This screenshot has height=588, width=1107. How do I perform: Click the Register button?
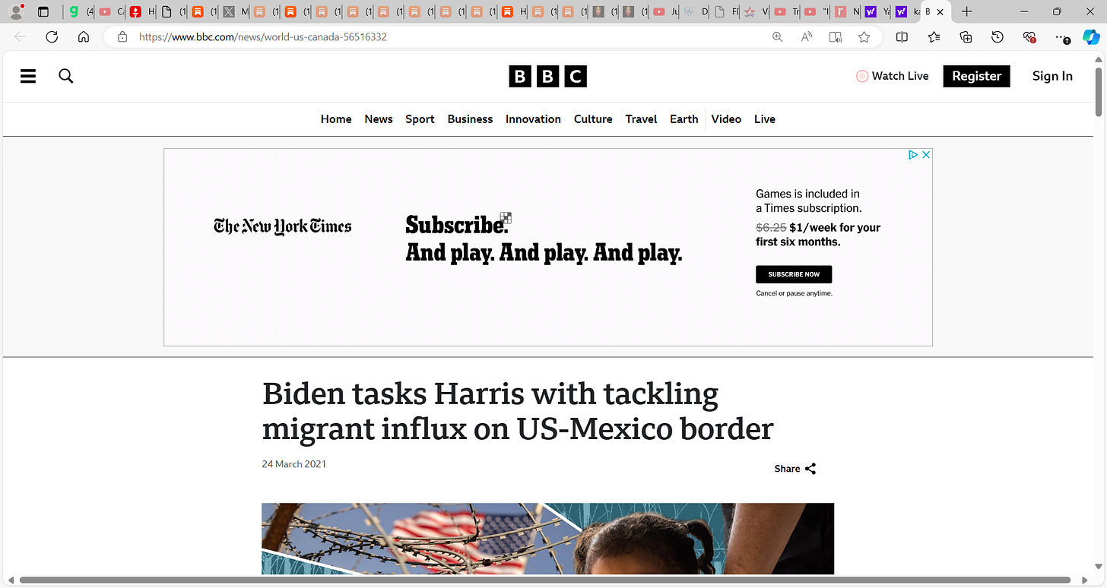976,76
